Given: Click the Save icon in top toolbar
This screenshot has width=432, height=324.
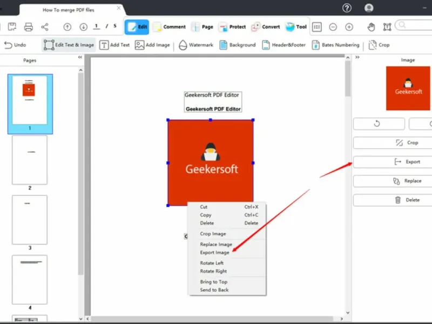Looking at the screenshot, I should click(x=12, y=26).
